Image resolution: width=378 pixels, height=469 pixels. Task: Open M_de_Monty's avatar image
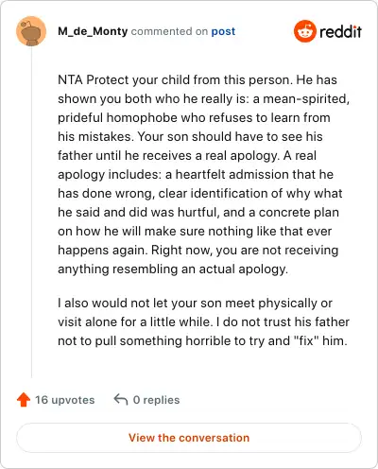pos(31,31)
